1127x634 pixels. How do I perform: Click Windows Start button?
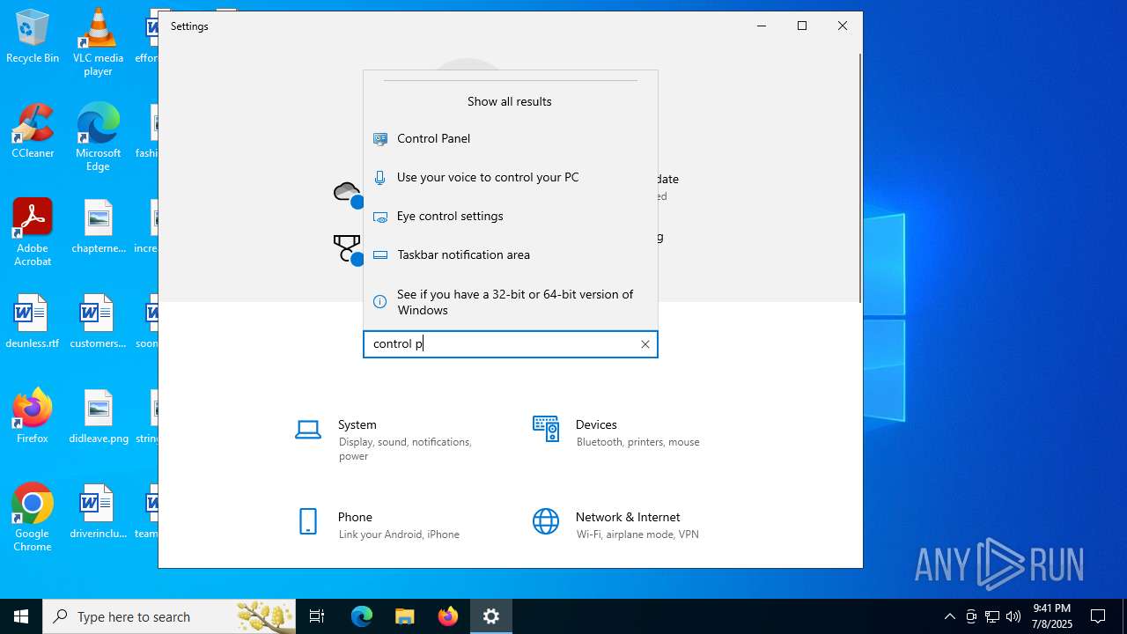tap(21, 616)
